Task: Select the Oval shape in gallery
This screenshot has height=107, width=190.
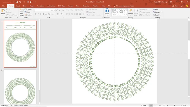Action: click(x=124, y=10)
